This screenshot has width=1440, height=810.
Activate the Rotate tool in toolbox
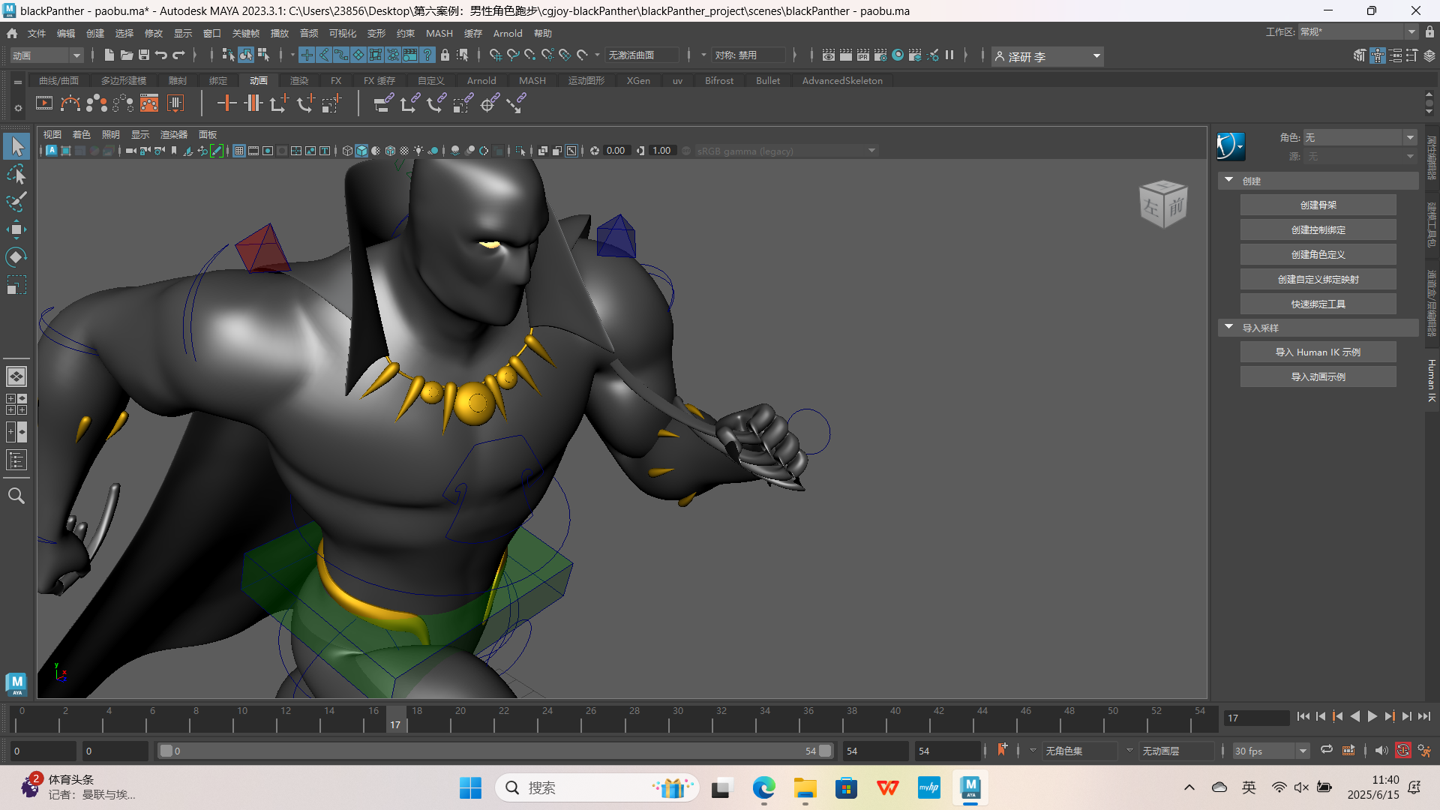pos(16,257)
